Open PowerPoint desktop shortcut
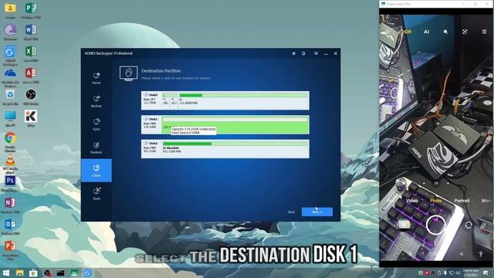The height and width of the screenshot is (278, 494). pyautogui.click(x=10, y=250)
